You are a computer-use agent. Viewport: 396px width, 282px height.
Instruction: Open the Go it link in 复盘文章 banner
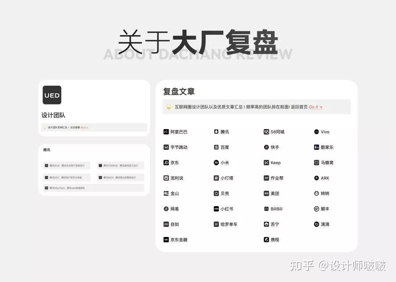coord(316,107)
